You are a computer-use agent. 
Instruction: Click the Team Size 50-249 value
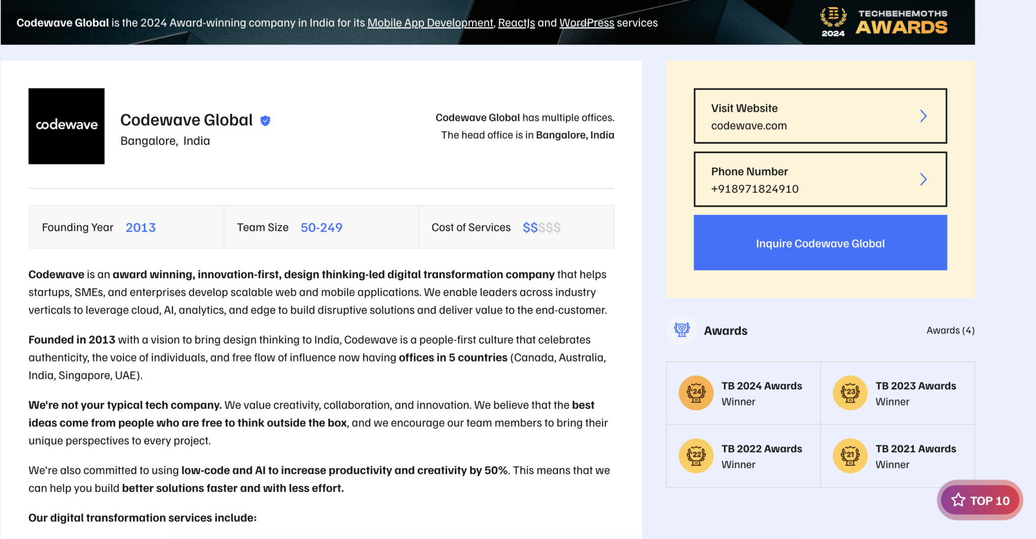[321, 227]
